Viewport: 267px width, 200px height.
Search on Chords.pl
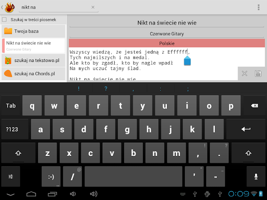pyautogui.click(x=33, y=74)
